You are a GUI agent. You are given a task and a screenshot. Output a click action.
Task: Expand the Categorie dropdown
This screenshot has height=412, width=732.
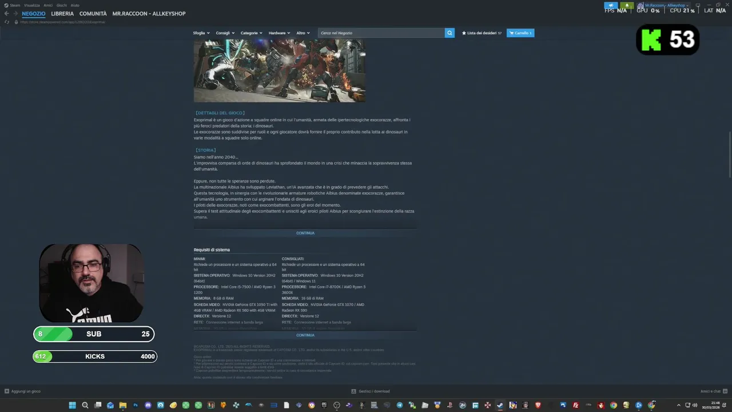click(252, 33)
